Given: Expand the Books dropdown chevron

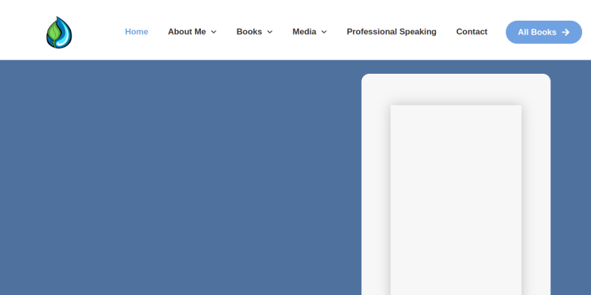Looking at the screenshot, I should pos(270,32).
